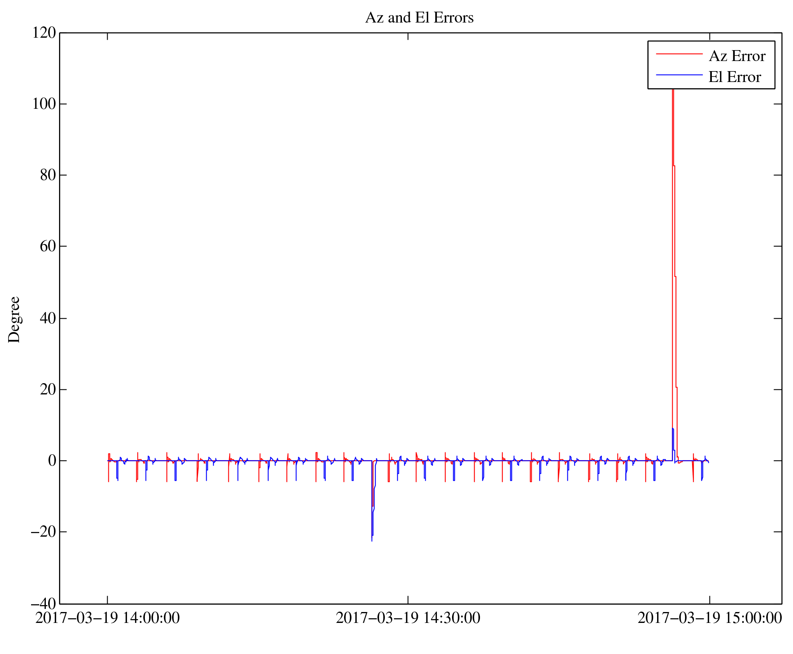
Task: Click the chart title 'Az and El Errors'
Action: (x=419, y=18)
